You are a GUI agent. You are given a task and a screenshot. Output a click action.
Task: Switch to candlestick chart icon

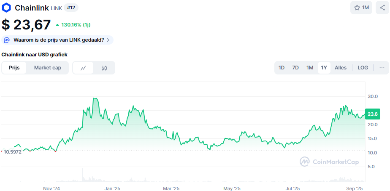coord(104,68)
